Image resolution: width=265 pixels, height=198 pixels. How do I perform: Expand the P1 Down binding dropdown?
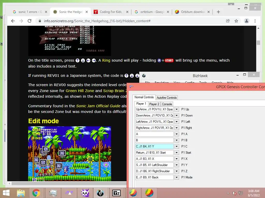point(176,115)
